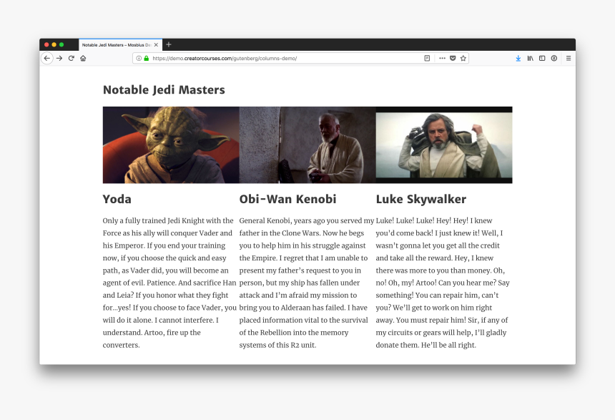Screen dimensions: 615x420
Task: Open a new browser tab
Action: click(168, 44)
